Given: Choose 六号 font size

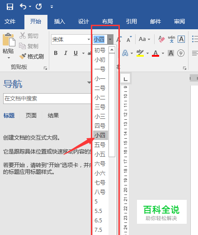Looking at the screenshot, I should [100, 164].
